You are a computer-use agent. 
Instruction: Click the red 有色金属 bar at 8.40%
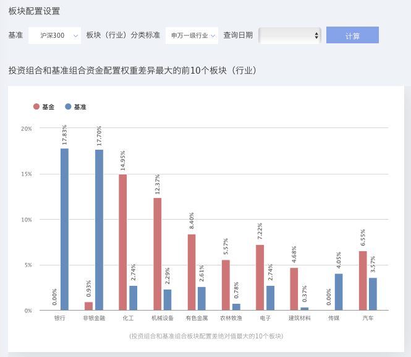pyautogui.click(x=192, y=272)
